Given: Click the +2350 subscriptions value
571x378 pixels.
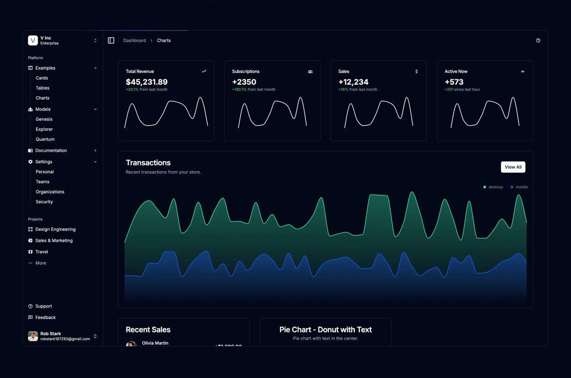Looking at the screenshot, I should click(x=244, y=82).
